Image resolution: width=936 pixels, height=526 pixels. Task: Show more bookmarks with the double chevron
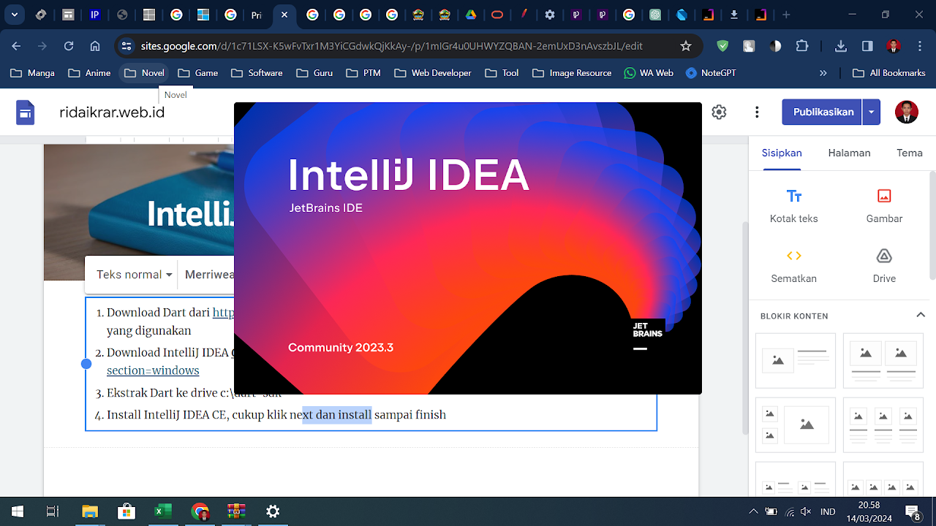pos(823,73)
